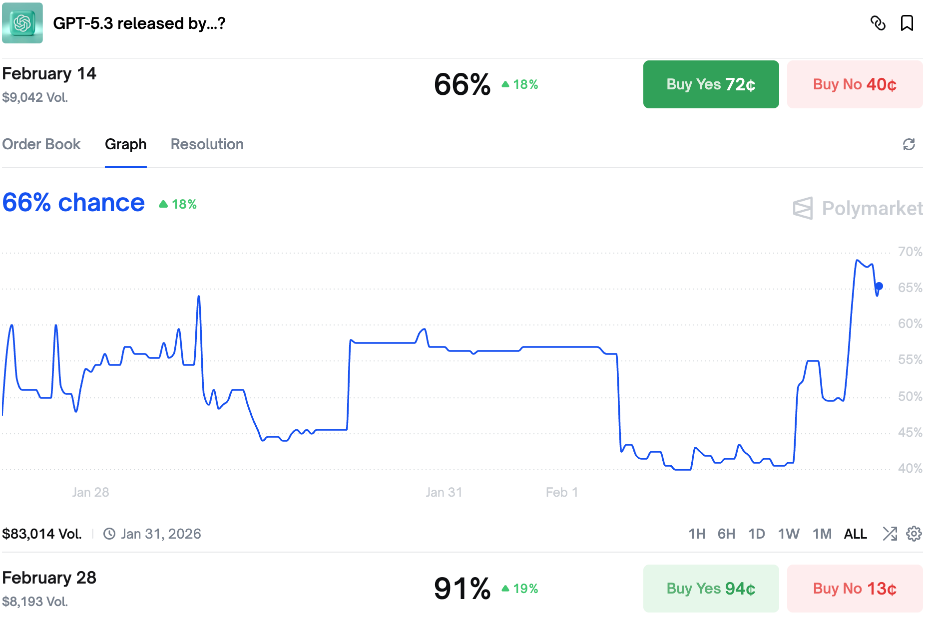The image size is (929, 618).
Task: Bookmark the GPT-5.3 market
Action: click(907, 23)
